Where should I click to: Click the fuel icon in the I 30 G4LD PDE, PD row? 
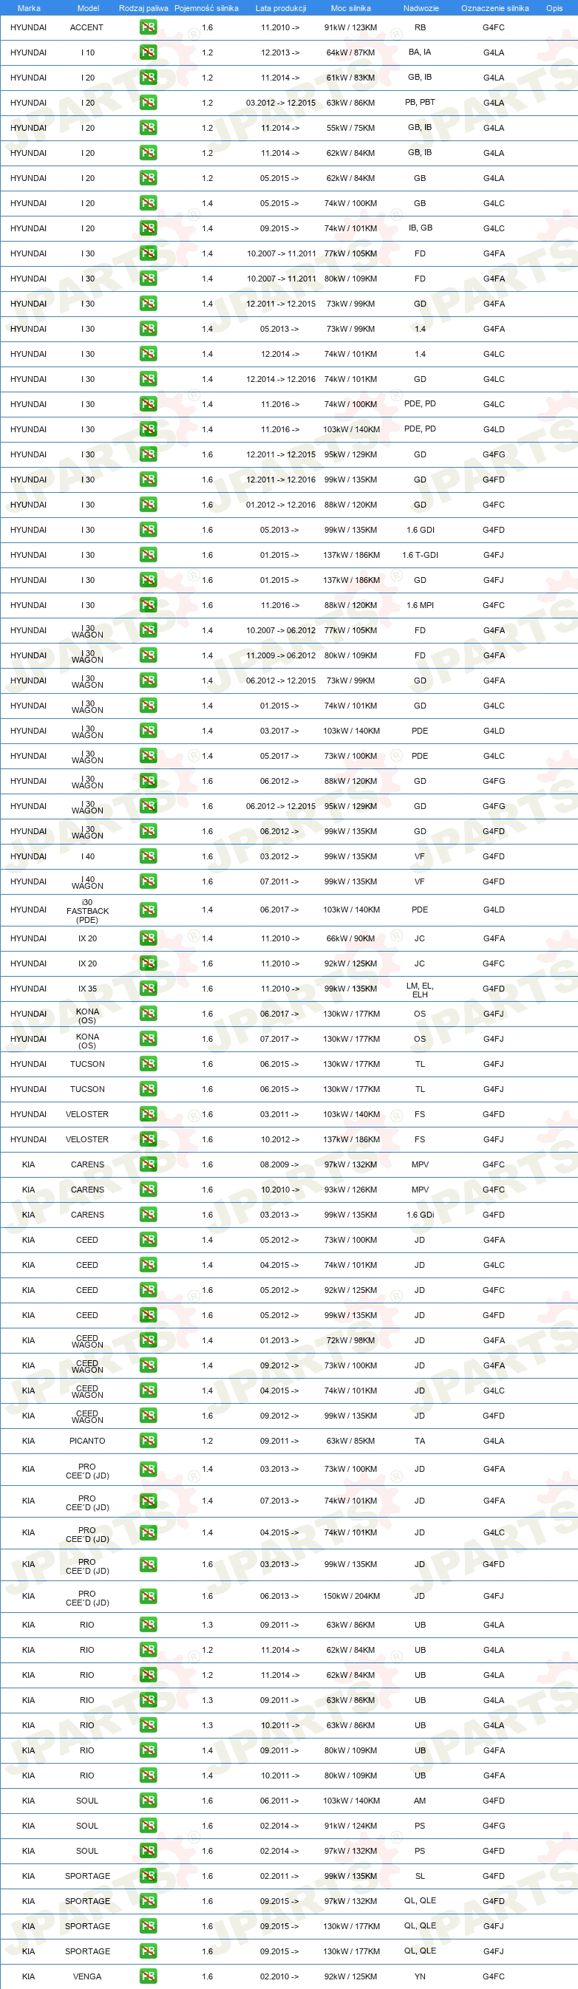pos(148,429)
